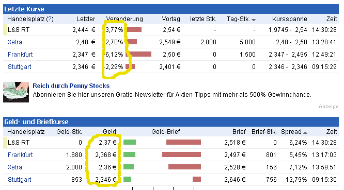Click the Anzeige label under the ad
This screenshot has height=190, width=344.
[329, 107]
